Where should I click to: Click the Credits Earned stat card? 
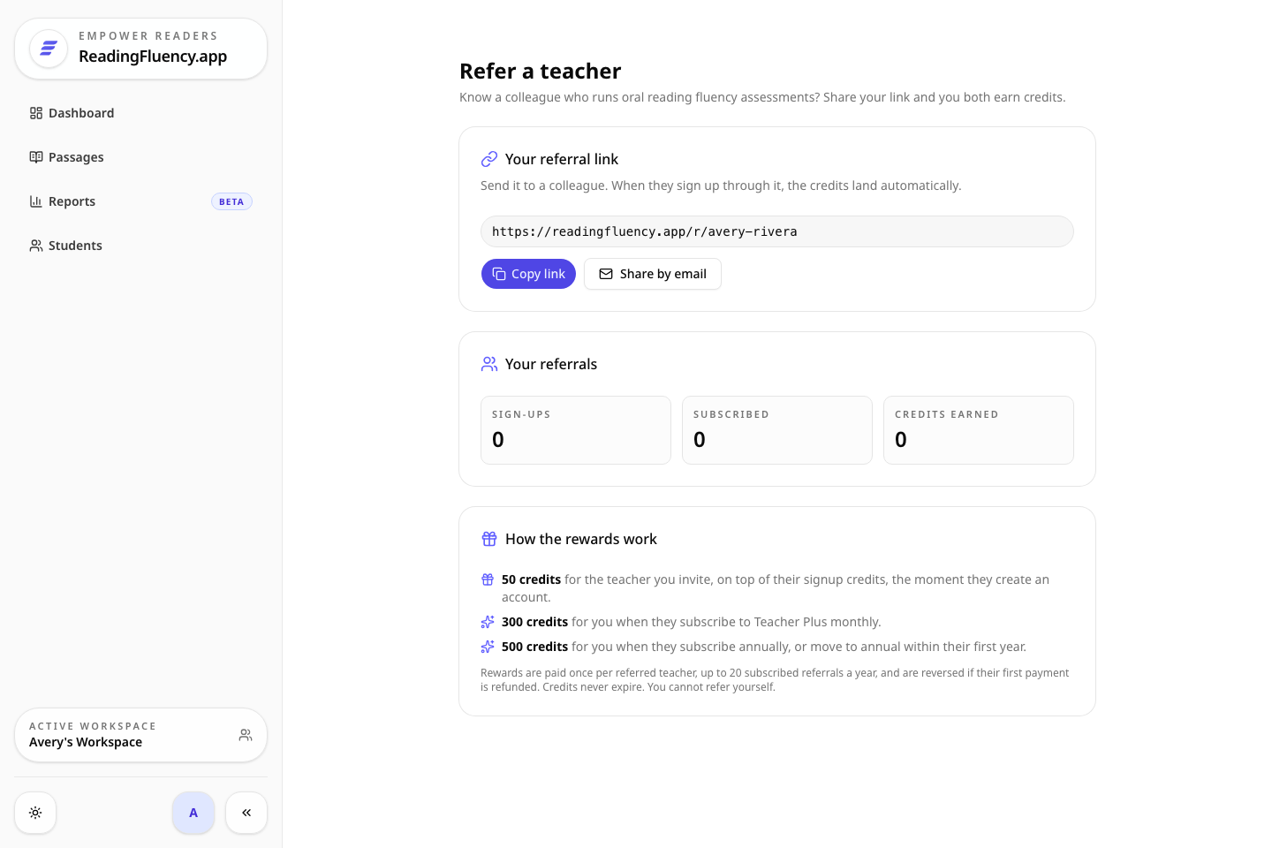[x=979, y=430]
